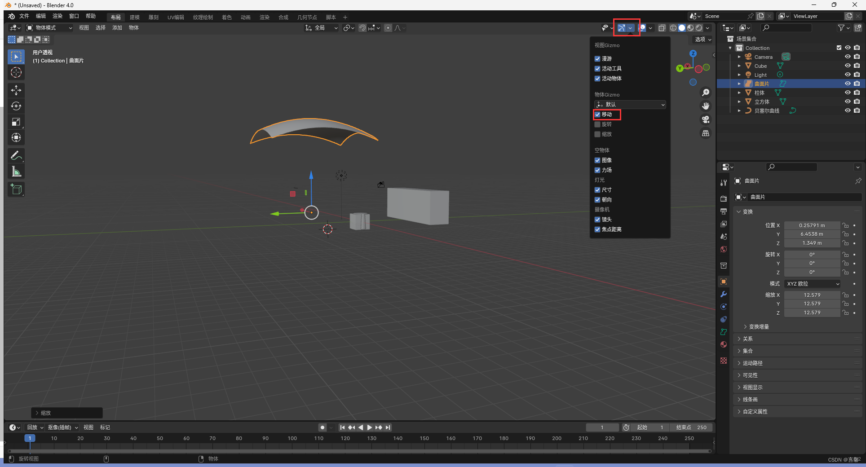This screenshot has width=866, height=467.
Task: Set the Position X value field
Action: point(812,225)
